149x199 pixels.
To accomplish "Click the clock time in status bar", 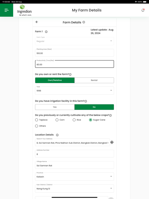I will (x=6, y=2).
